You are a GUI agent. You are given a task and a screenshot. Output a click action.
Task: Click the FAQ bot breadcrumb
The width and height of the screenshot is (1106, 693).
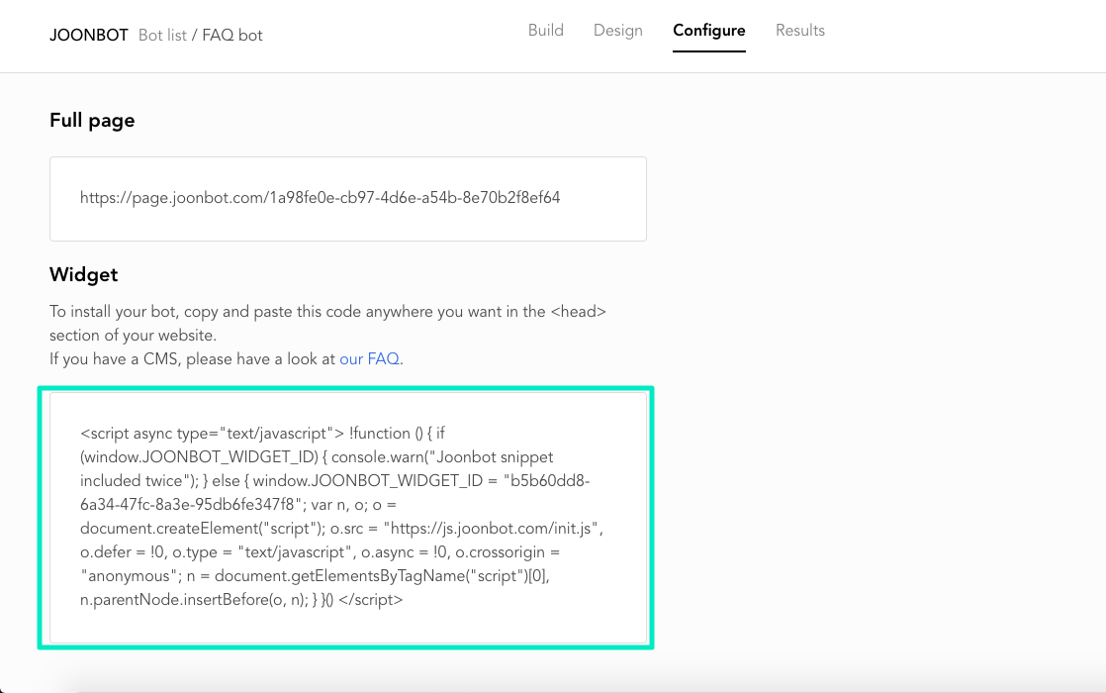click(232, 36)
